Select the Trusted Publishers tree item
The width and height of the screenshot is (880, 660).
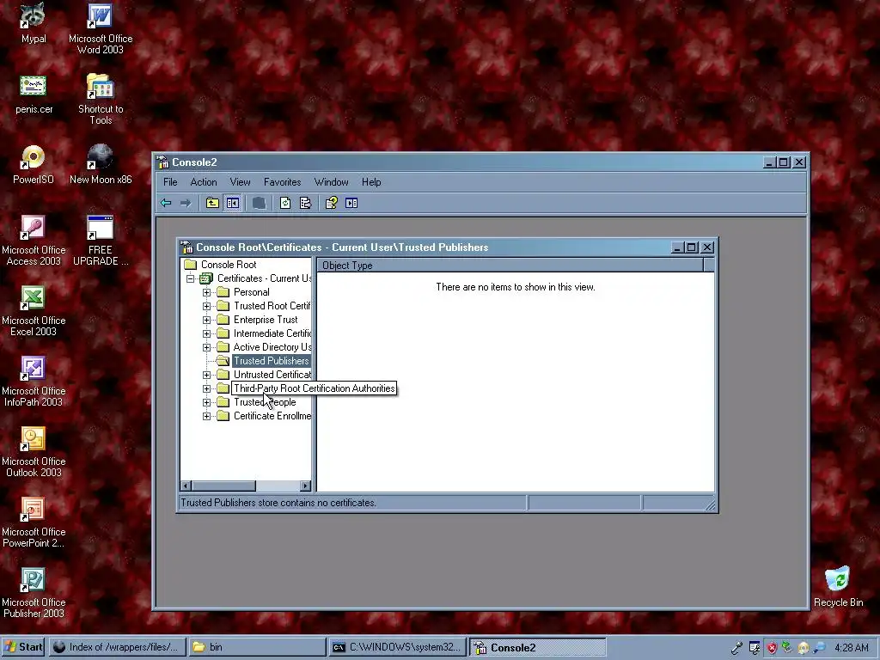pos(271,361)
